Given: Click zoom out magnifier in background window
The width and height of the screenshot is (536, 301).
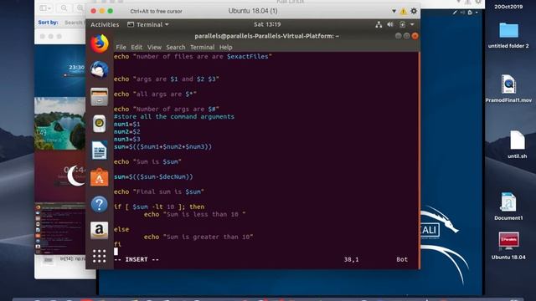Looking at the screenshot, I should click(64, 8).
